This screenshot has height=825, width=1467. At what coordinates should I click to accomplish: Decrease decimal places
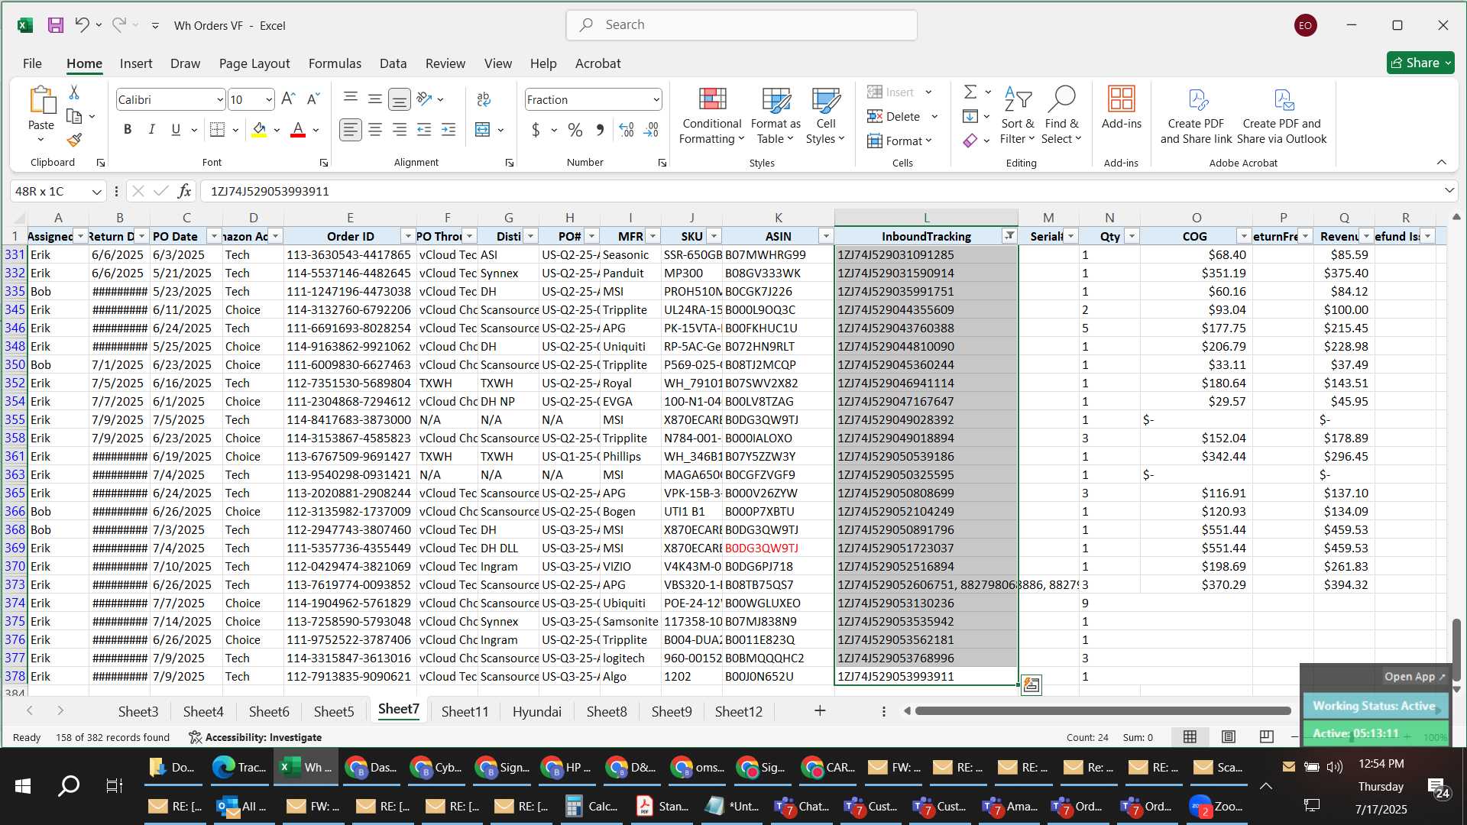652,130
